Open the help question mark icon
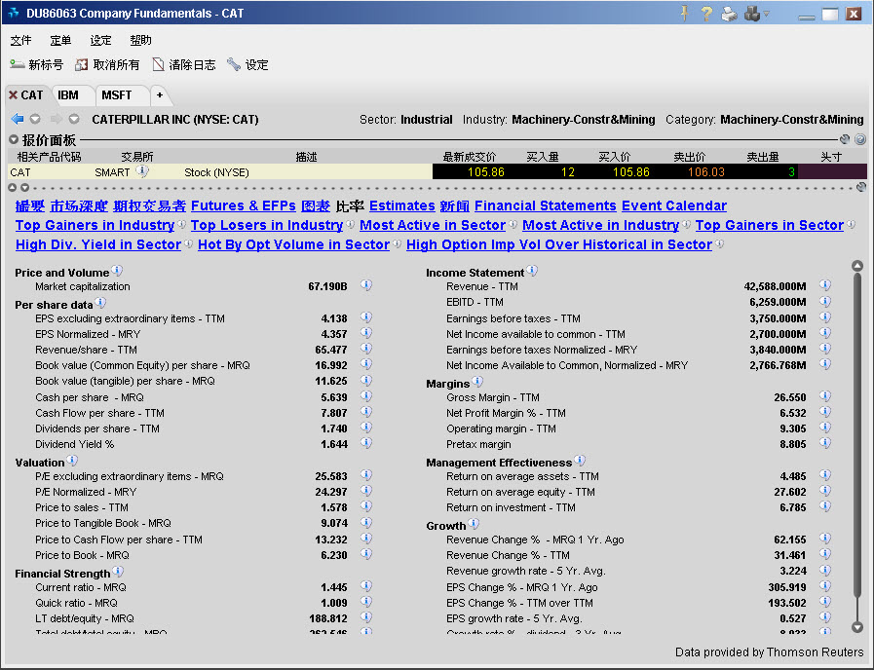 click(x=706, y=14)
